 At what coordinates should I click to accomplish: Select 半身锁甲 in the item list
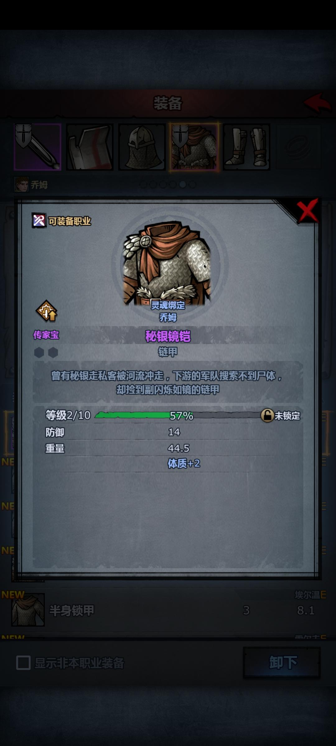168,610
